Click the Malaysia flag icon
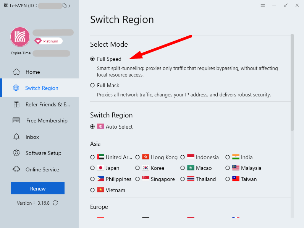Image resolution: width=304 pixels, height=228 pixels. pos(236,168)
